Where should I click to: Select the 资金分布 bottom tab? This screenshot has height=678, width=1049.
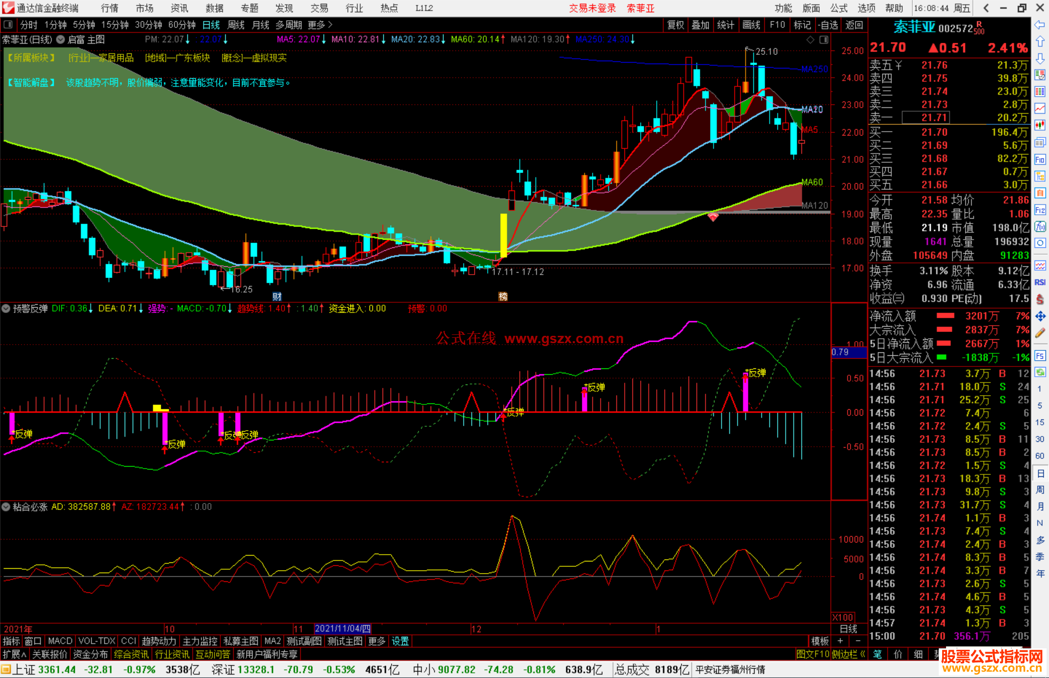click(90, 654)
